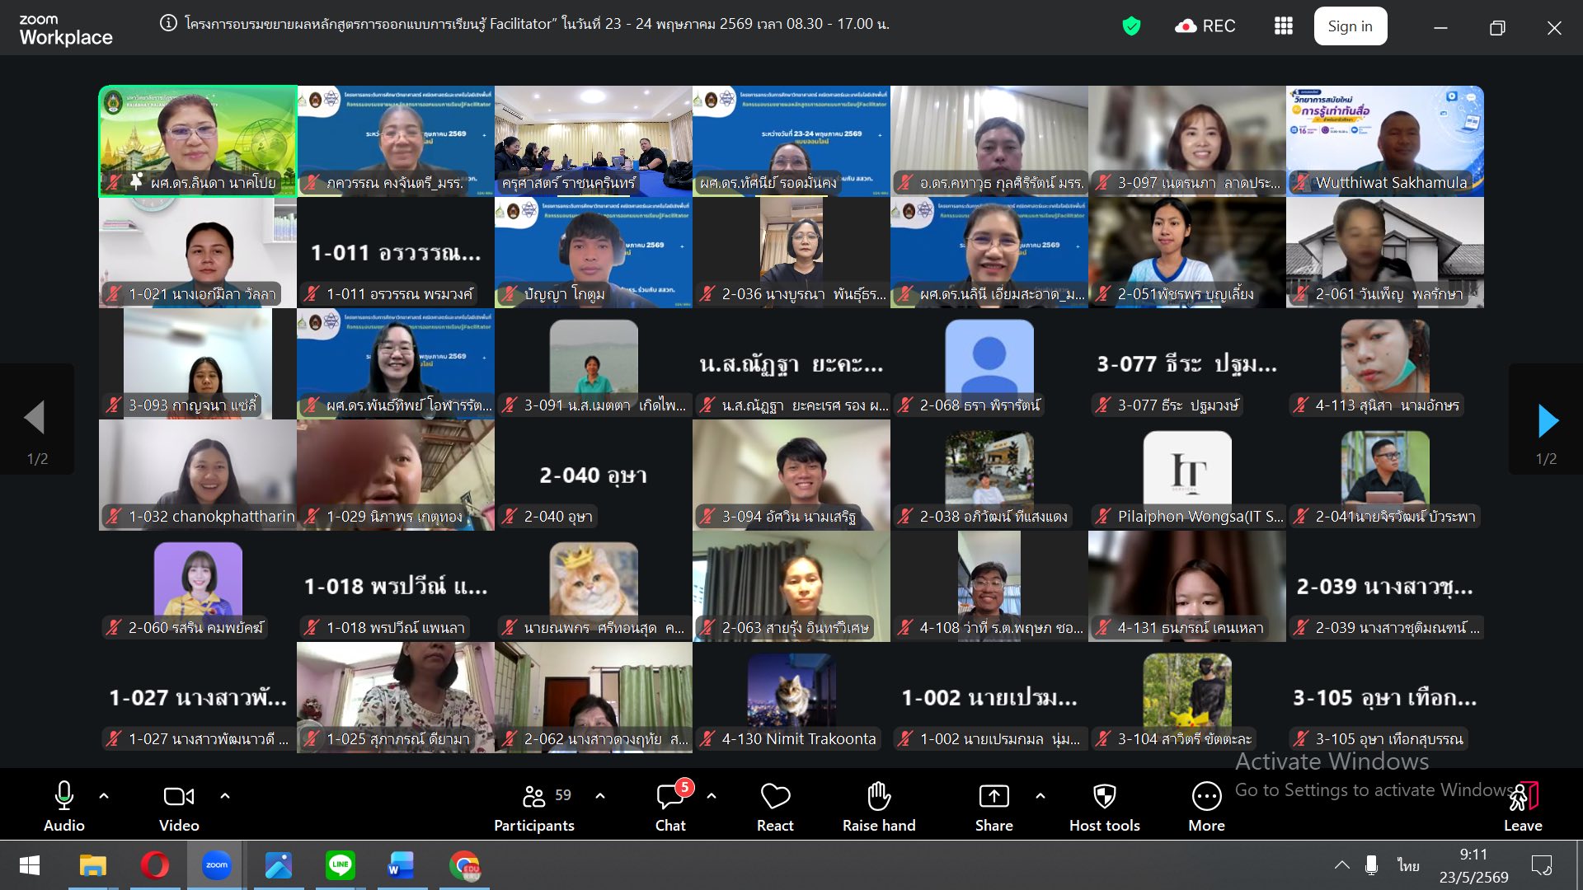Open LINE app from the taskbar
Viewport: 1583px width, 890px height.
click(340, 865)
